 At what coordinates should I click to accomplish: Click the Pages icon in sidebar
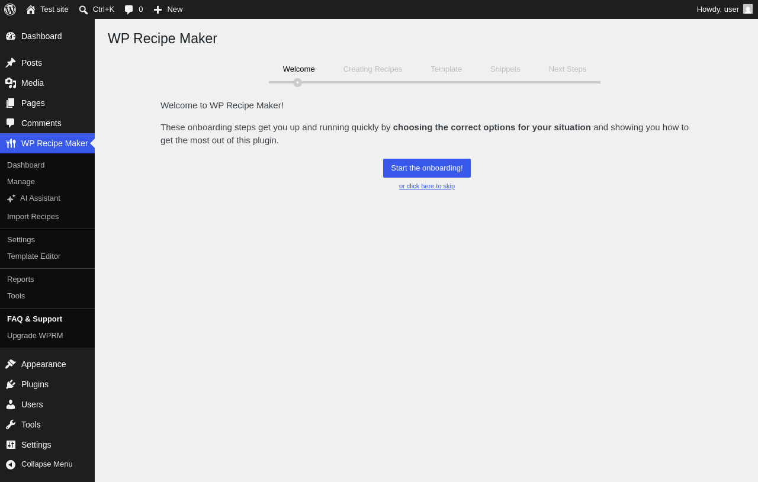click(x=11, y=103)
